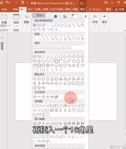This screenshot has width=126, height=149.
Task: Pick the heart shape in basic shapes
Action: (x=65, y=65)
